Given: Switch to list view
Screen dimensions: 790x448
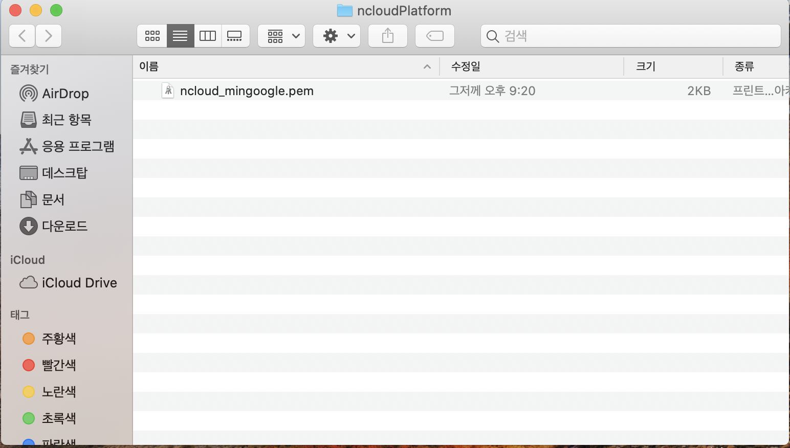Looking at the screenshot, I should (180, 36).
